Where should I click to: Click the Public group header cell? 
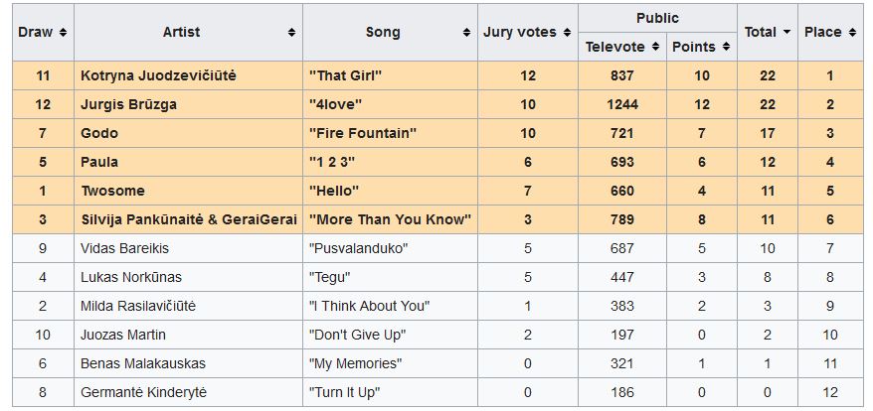coord(657,18)
